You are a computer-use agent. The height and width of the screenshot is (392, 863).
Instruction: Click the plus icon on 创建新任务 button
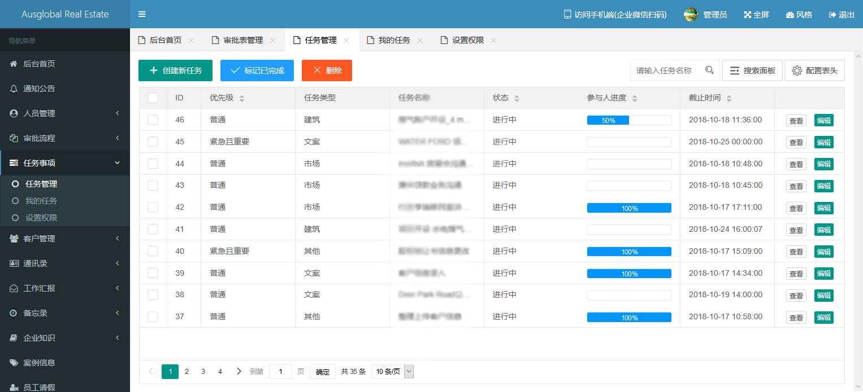click(x=154, y=71)
